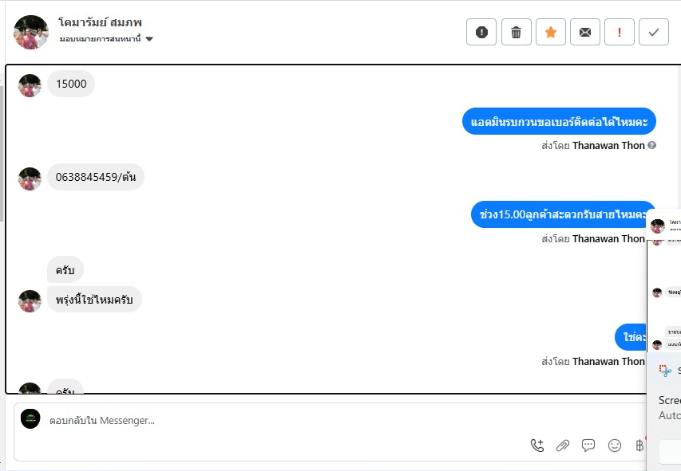Click the phone-plus call request icon
Viewport: 681px width, 471px height.
coord(537,445)
